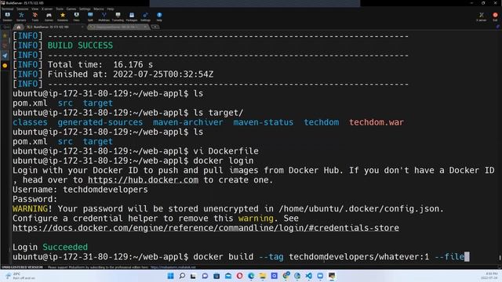This screenshot has width=502, height=282.
Task: Click the 'maven-status' directory name
Action: click(264, 122)
